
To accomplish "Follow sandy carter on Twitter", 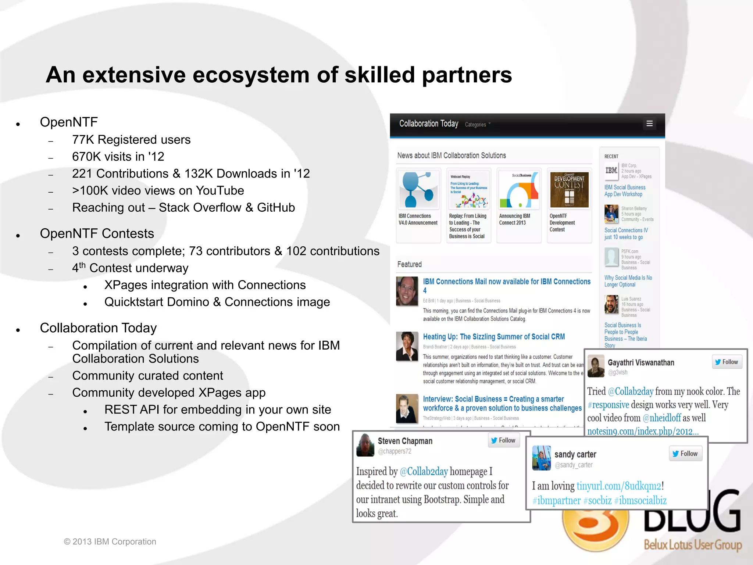I will 685,454.
